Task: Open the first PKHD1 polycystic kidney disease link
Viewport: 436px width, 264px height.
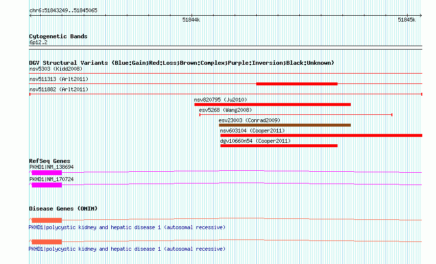Action: (x=127, y=228)
